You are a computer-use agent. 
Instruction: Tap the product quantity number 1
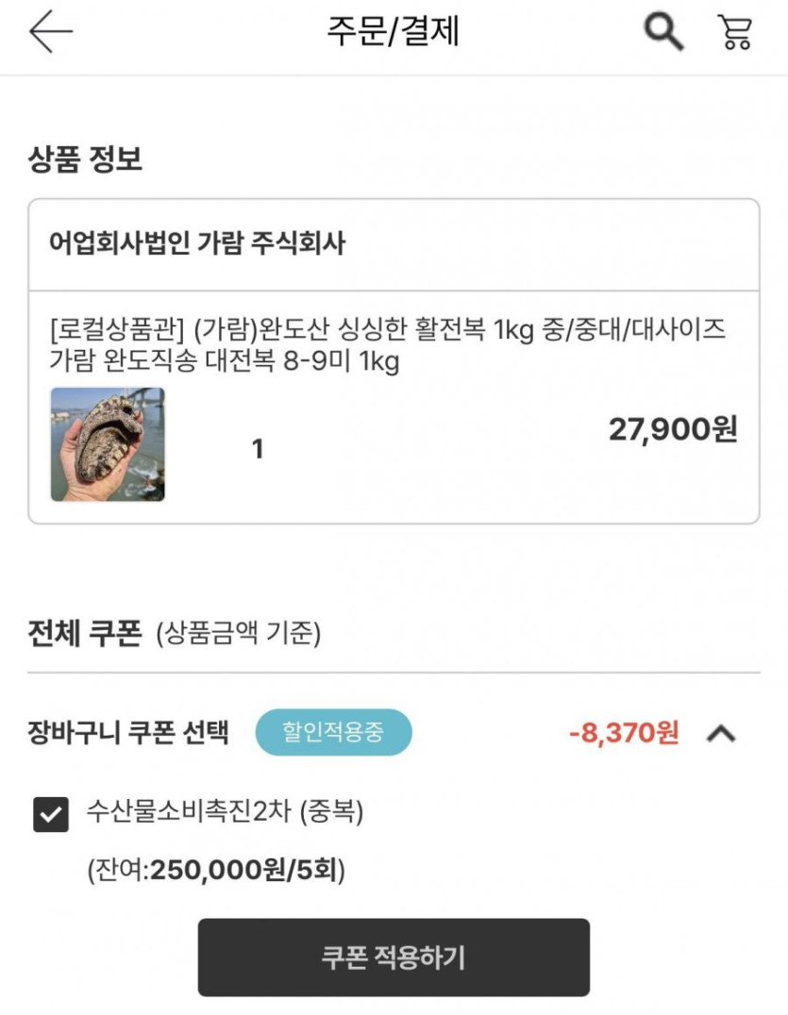[257, 450]
